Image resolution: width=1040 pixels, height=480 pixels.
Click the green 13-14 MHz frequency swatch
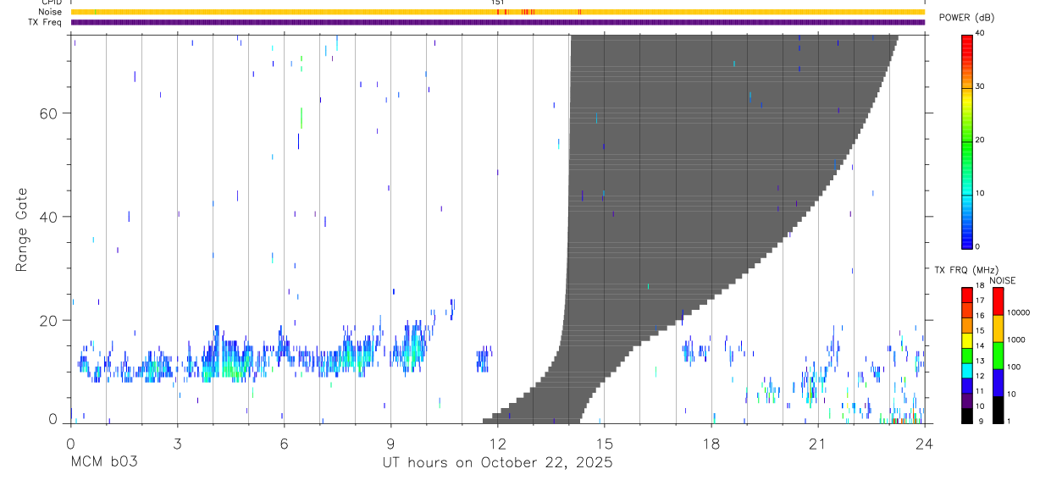click(x=967, y=356)
